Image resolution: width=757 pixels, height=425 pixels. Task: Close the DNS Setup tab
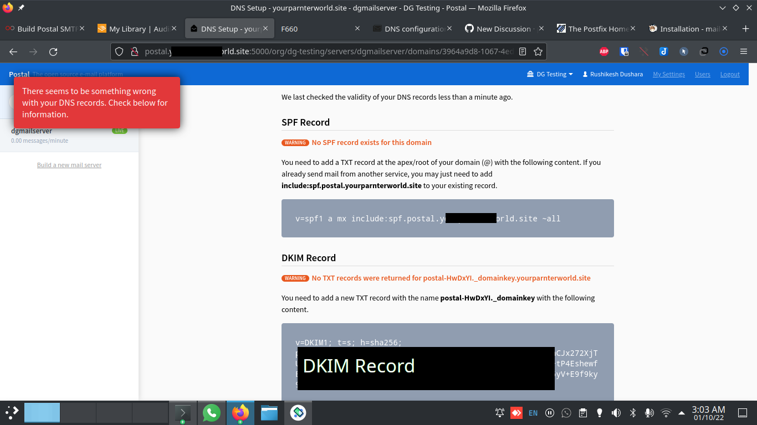[x=265, y=29]
